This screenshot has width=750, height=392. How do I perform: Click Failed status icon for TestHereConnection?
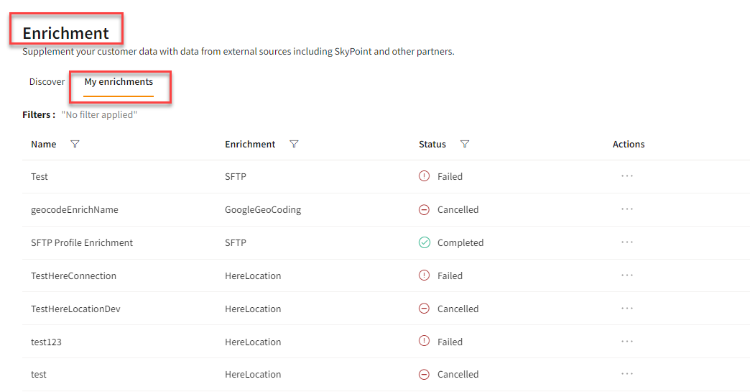click(424, 275)
